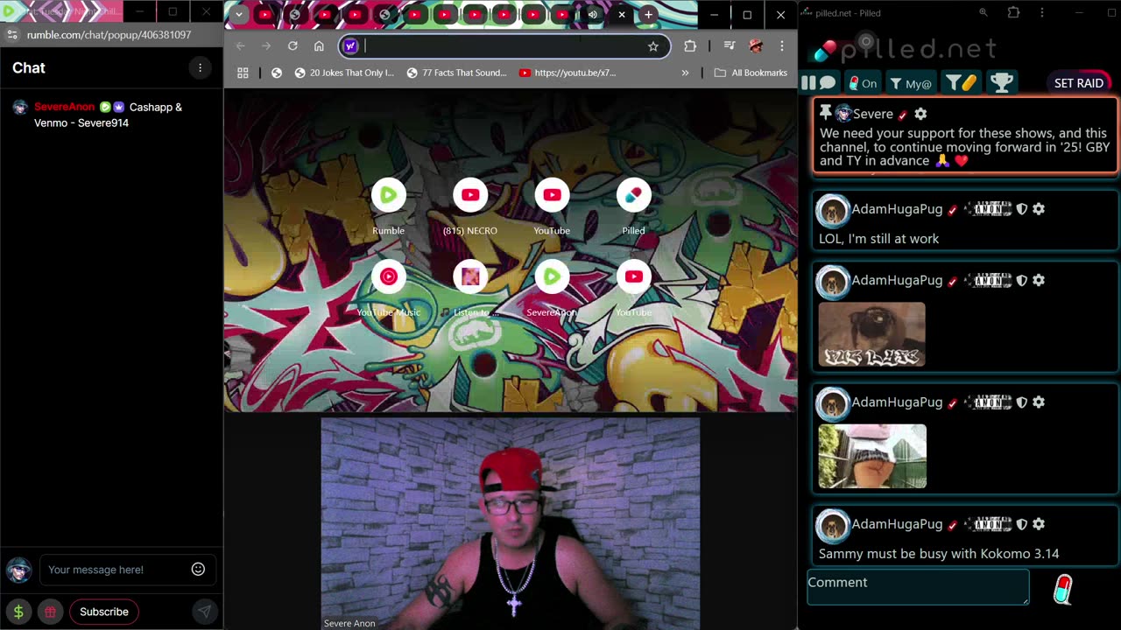Click the SET RAID button
The width and height of the screenshot is (1121, 630).
[1079, 83]
